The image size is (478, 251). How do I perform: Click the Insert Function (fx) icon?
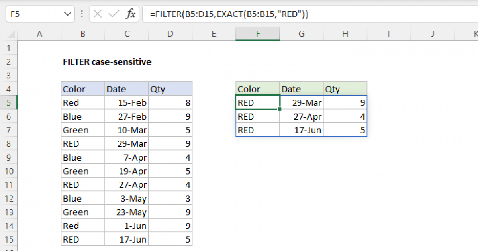132,14
